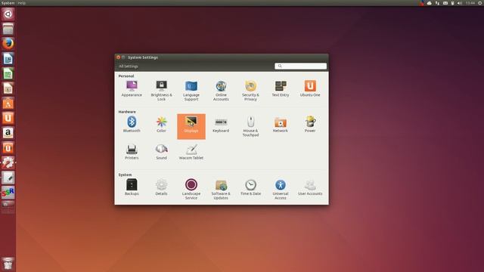Open Network settings

point(281,125)
